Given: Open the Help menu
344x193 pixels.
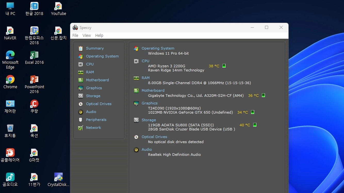Looking at the screenshot, I should [x=99, y=36].
